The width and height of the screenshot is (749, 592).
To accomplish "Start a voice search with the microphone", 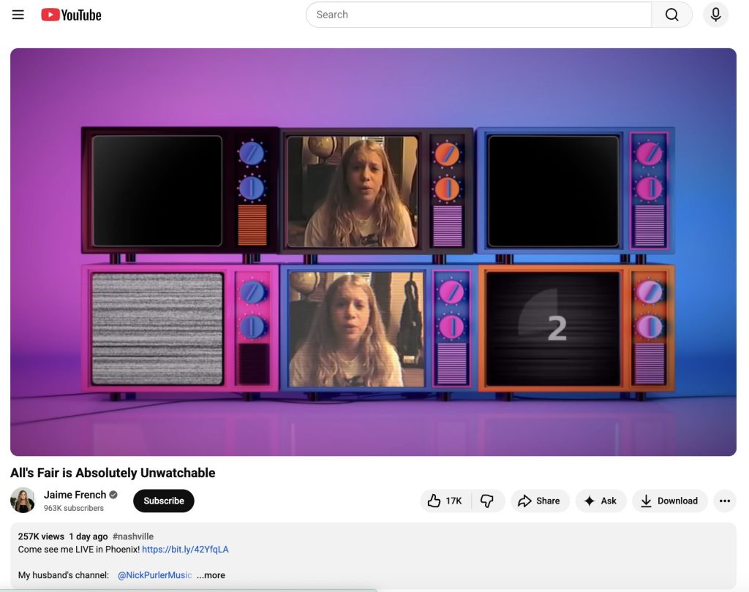I will tap(715, 14).
